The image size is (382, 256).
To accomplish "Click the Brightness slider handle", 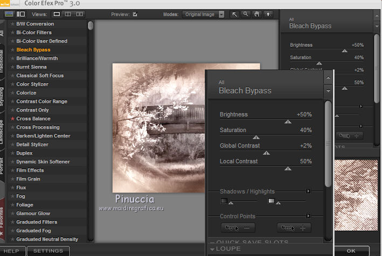I will tap(288, 122).
